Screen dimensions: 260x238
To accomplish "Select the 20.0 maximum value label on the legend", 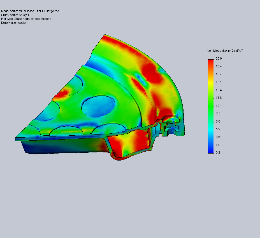I will click(218, 58).
